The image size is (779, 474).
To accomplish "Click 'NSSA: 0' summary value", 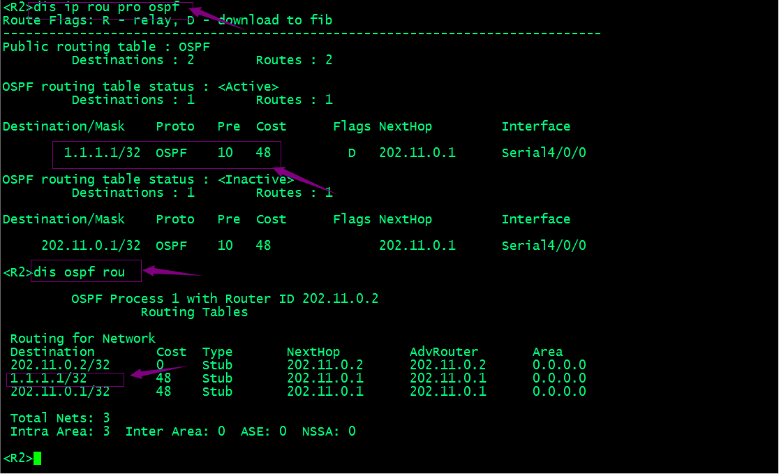I will click(329, 432).
